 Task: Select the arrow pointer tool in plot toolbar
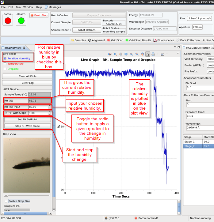[x=148, y=54]
